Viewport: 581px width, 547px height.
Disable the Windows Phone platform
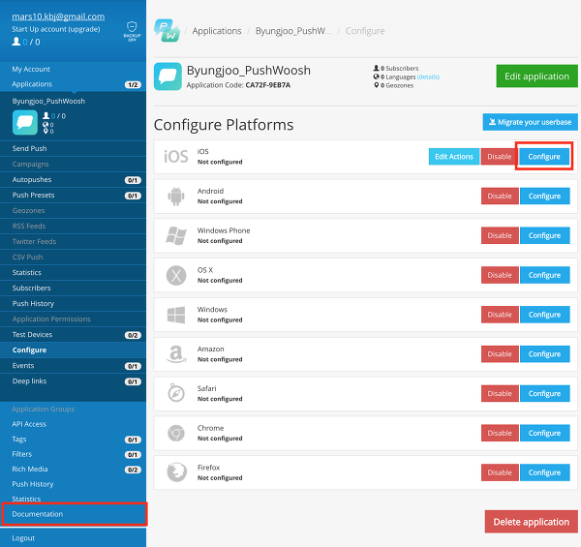click(x=500, y=236)
